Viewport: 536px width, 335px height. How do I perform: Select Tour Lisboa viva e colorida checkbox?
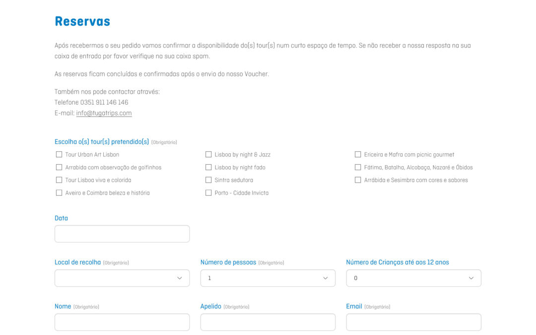click(x=59, y=180)
